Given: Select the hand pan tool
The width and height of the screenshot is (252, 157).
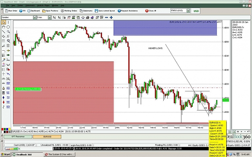Looking at the screenshot, I should 4,27.
